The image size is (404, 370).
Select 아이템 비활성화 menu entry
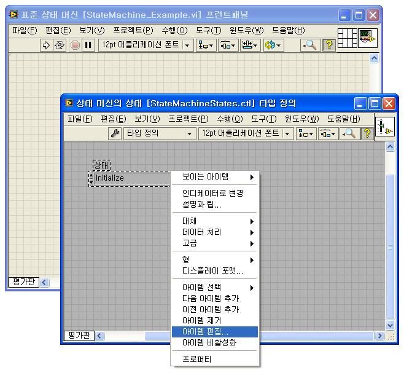[x=215, y=343]
